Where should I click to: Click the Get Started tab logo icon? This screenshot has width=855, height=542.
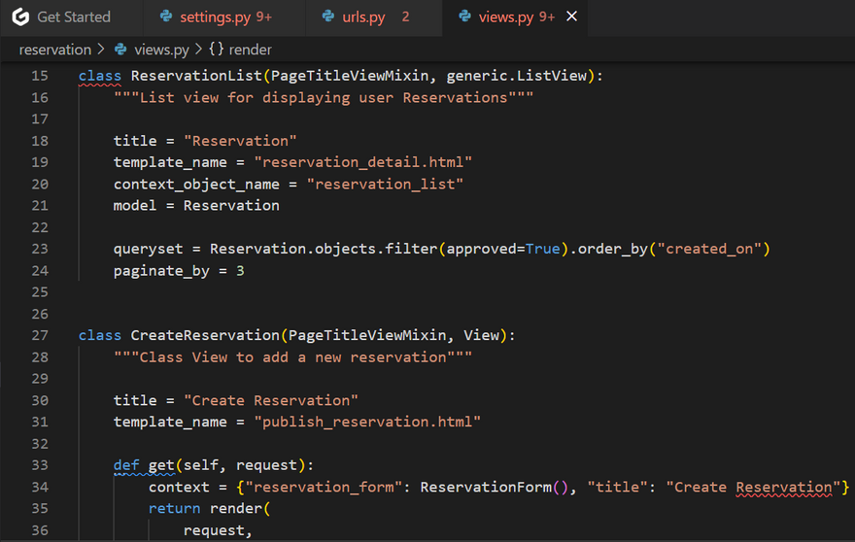pyautogui.click(x=20, y=17)
